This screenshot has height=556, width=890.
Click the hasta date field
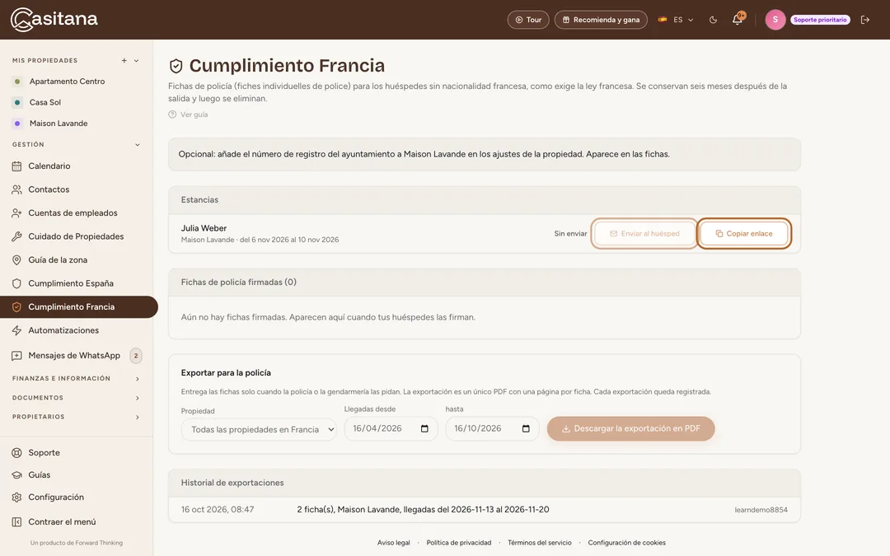[492, 429]
